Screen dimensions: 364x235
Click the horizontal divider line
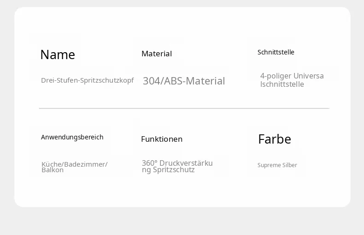point(184,108)
